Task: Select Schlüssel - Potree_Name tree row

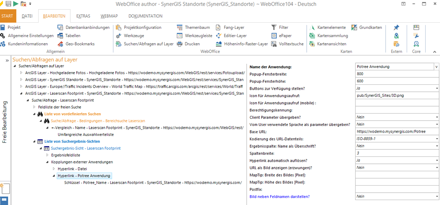Action: (153, 182)
